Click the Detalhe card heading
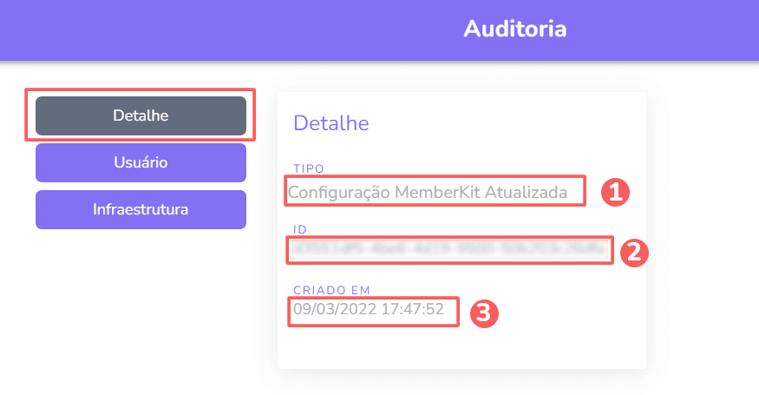The width and height of the screenshot is (759, 395). pyautogui.click(x=331, y=123)
